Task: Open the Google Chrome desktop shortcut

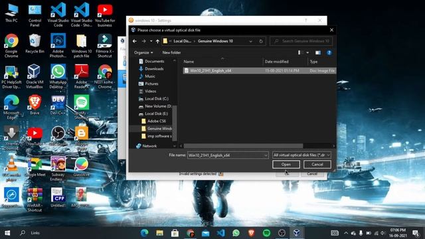Action: click(x=11, y=46)
